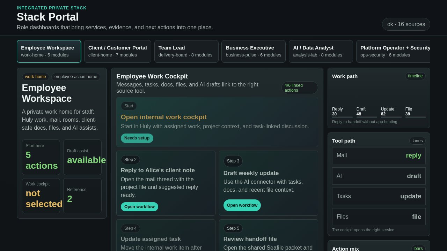This screenshot has height=251, width=447.
Task: Click the Stack Portal title
Action: pyautogui.click(x=48, y=17)
